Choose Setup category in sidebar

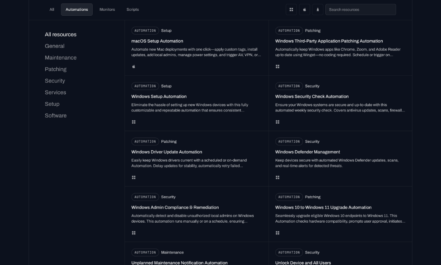point(52,104)
